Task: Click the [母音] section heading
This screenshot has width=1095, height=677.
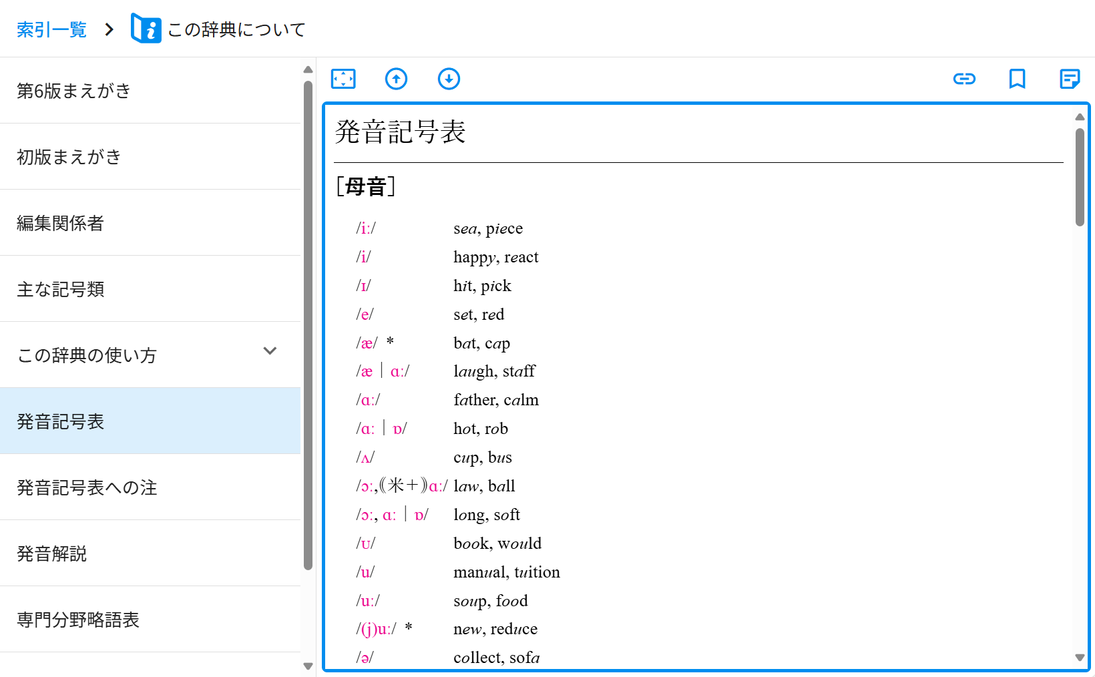Action: [x=366, y=186]
